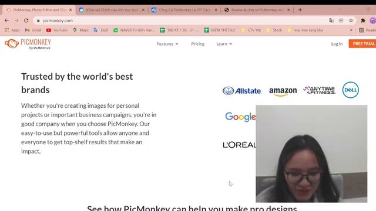Open the ĐIỂM THỂ DỤC bookmark
This screenshot has height=211, width=376.
click(x=220, y=30)
